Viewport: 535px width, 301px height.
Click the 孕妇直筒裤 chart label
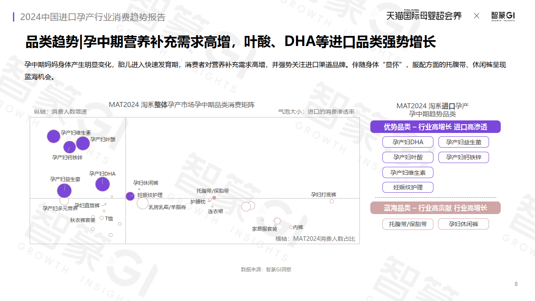(87, 205)
